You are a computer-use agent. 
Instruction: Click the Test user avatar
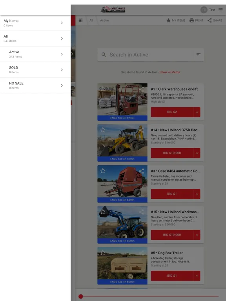tap(204, 10)
